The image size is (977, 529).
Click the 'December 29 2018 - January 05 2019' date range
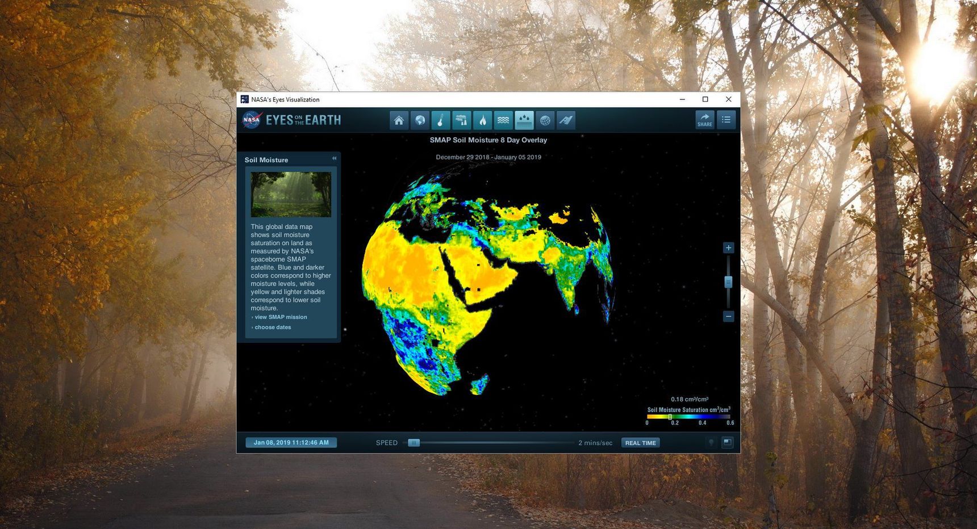tap(488, 157)
